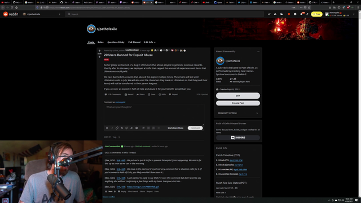Expand Community Options section
Viewport: 361px width, 203px height.
pyautogui.click(x=238, y=113)
